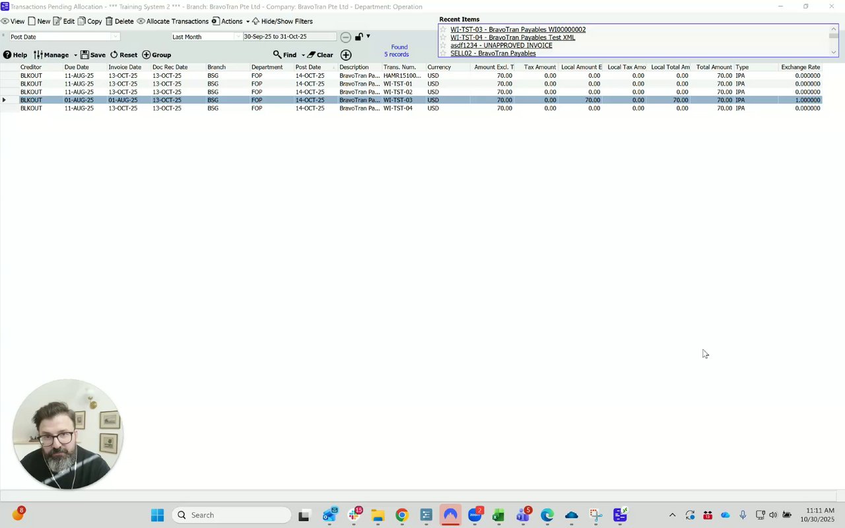
Task: Open Snipping Tool from the taskbar
Action: point(596,515)
